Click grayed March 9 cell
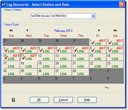This screenshot has width=128, height=110. tap(115, 80)
